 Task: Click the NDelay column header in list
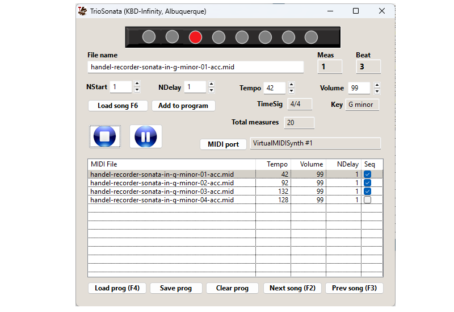(344, 164)
